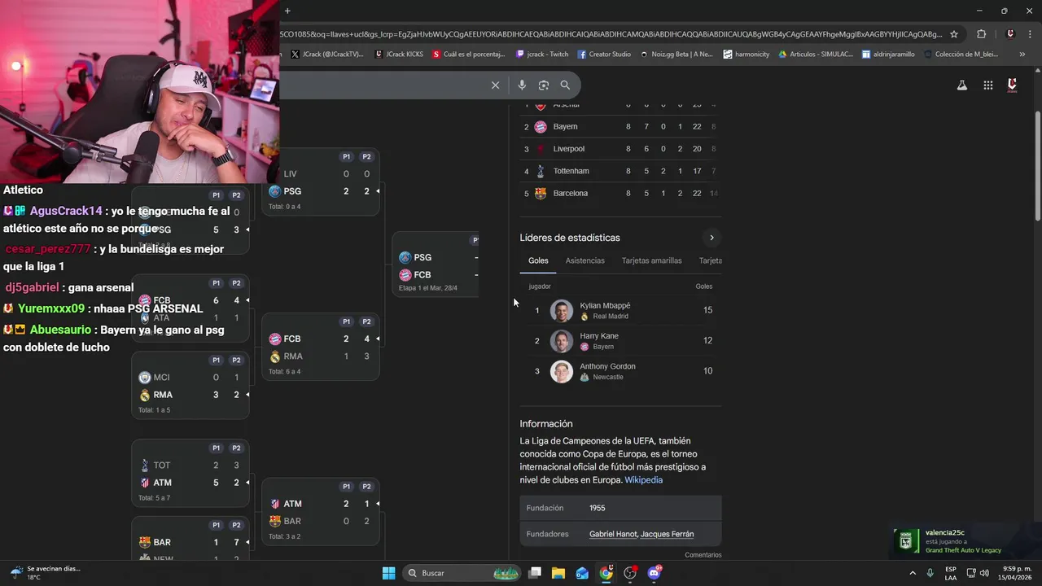This screenshot has height=586, width=1042.
Task: Open the TOT vs ATM round-of-16 card
Action: click(x=190, y=473)
